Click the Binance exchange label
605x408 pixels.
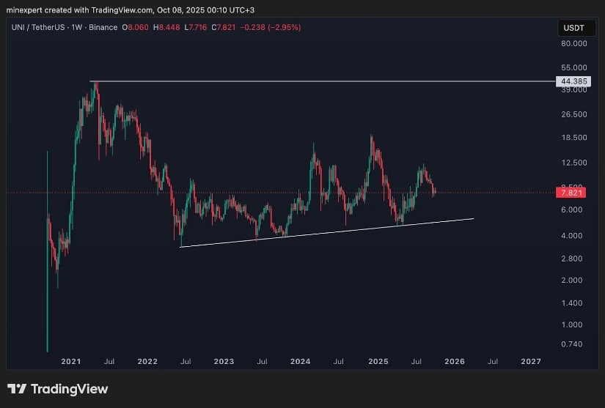pyautogui.click(x=103, y=27)
